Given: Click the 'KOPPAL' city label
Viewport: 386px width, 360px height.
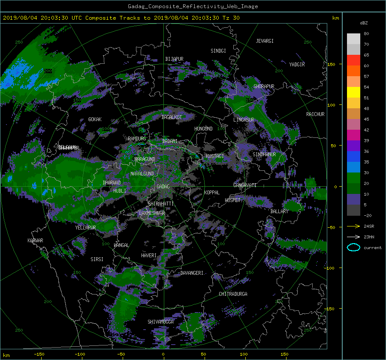Looking at the screenshot, I should pos(212,193).
